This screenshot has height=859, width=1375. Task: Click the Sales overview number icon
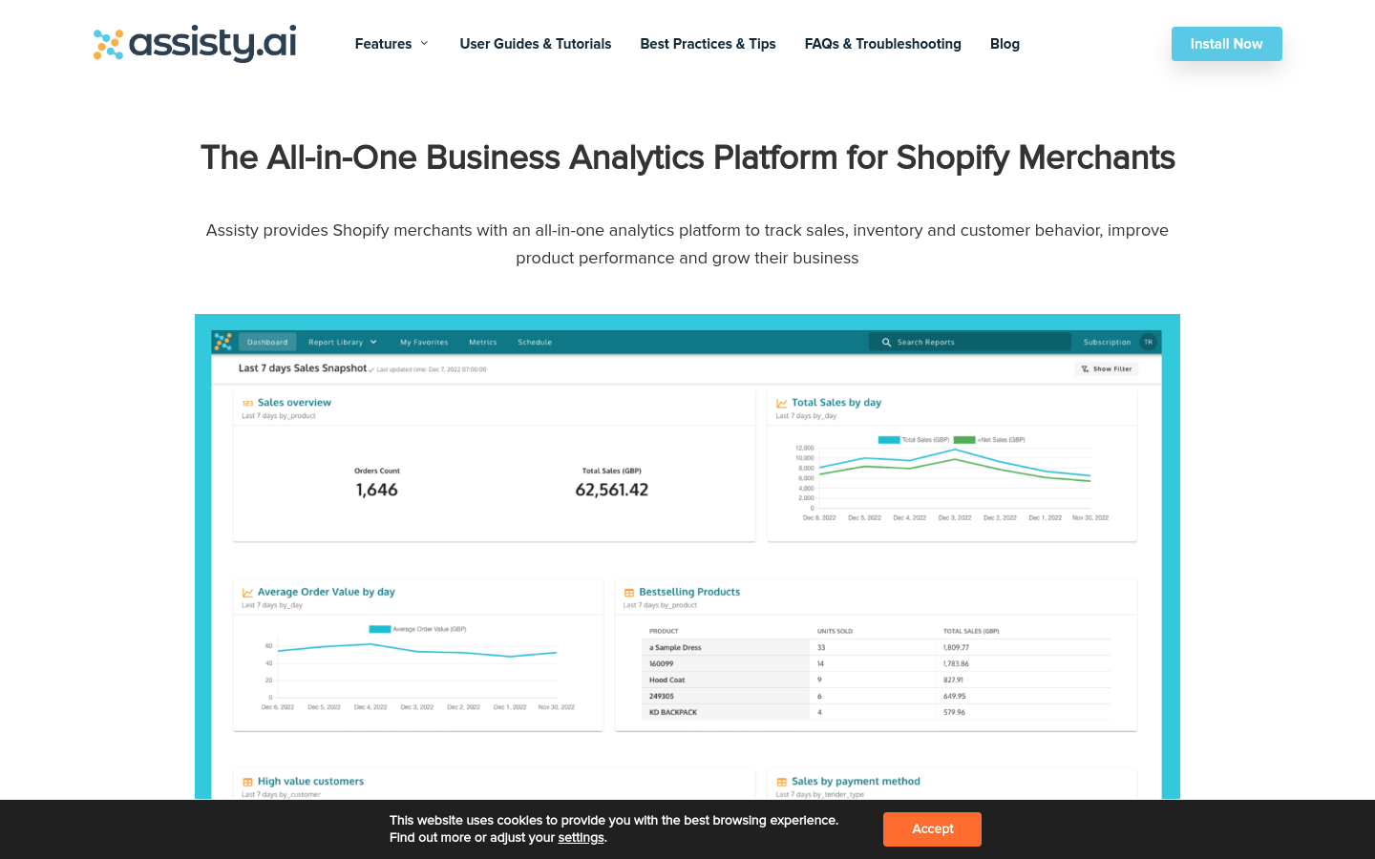click(x=247, y=403)
